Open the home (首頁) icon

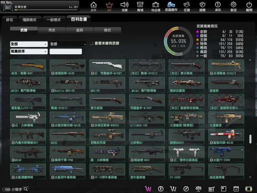[94, 6]
